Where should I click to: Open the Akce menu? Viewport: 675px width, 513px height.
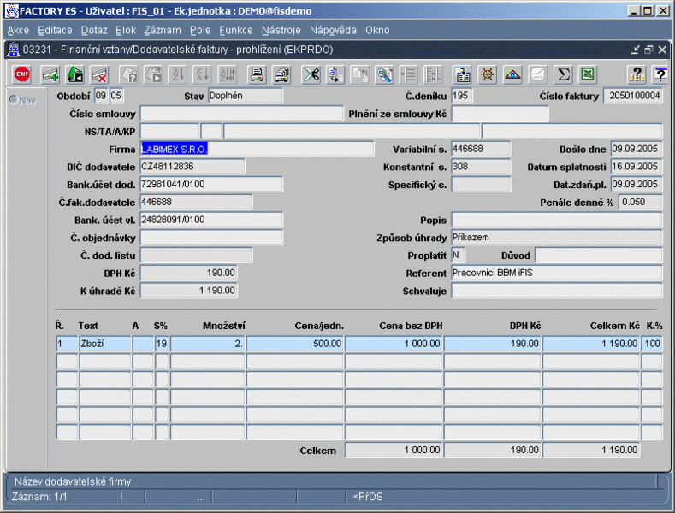[18, 30]
